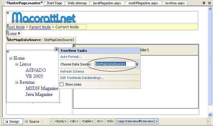Select the MSDN Magazine tree node

42,88
